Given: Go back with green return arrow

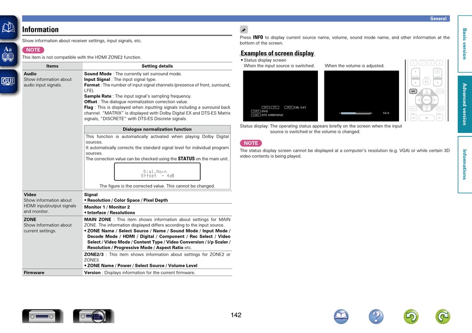Looking at the screenshot, I should pyautogui.click(x=411, y=317).
